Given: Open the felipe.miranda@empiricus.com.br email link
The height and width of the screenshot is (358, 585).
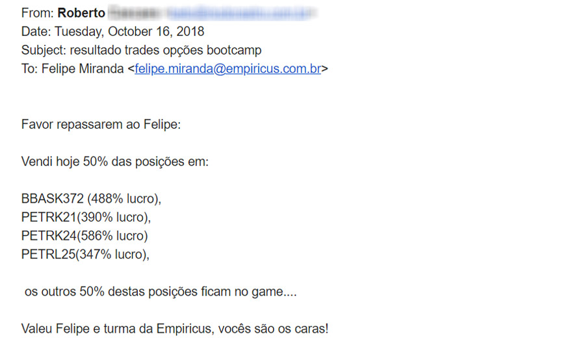Looking at the screenshot, I should [227, 69].
